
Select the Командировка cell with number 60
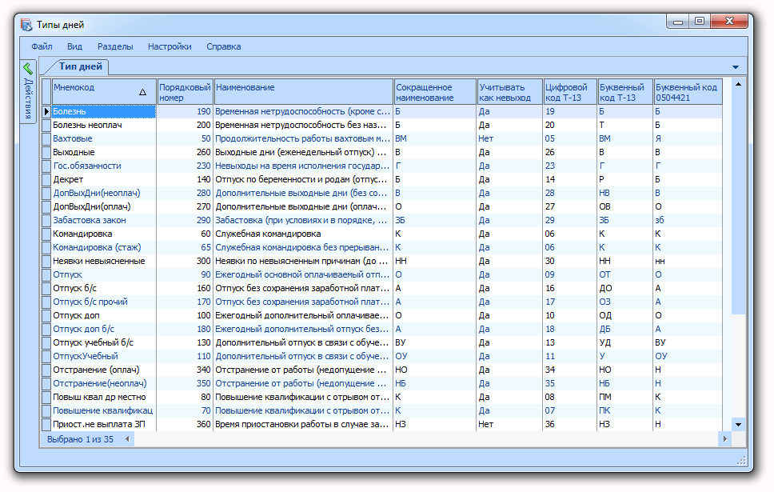click(104, 234)
